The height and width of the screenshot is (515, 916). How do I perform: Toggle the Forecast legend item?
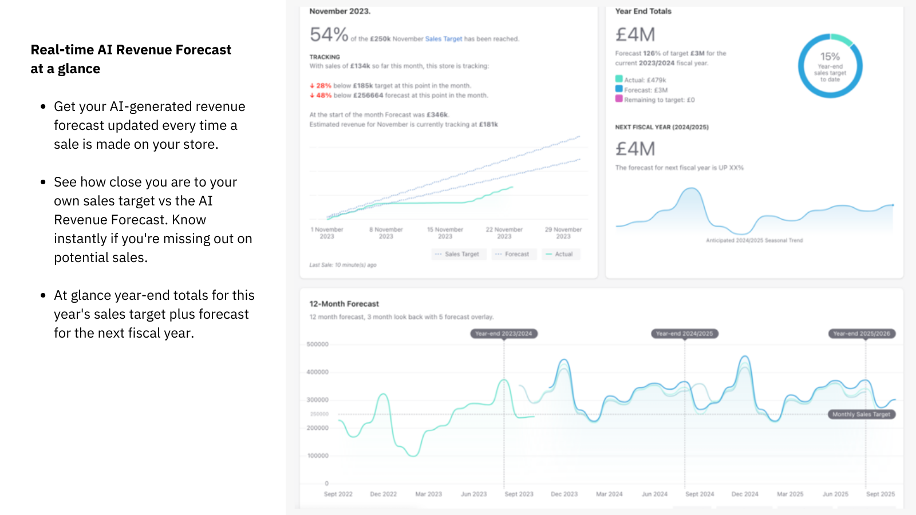coord(514,254)
